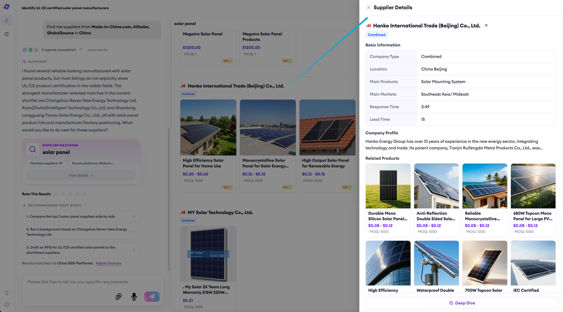Select 'Draft an RFQ for UL/CE-certified' step
This screenshot has width=563, height=312.
[81, 250]
